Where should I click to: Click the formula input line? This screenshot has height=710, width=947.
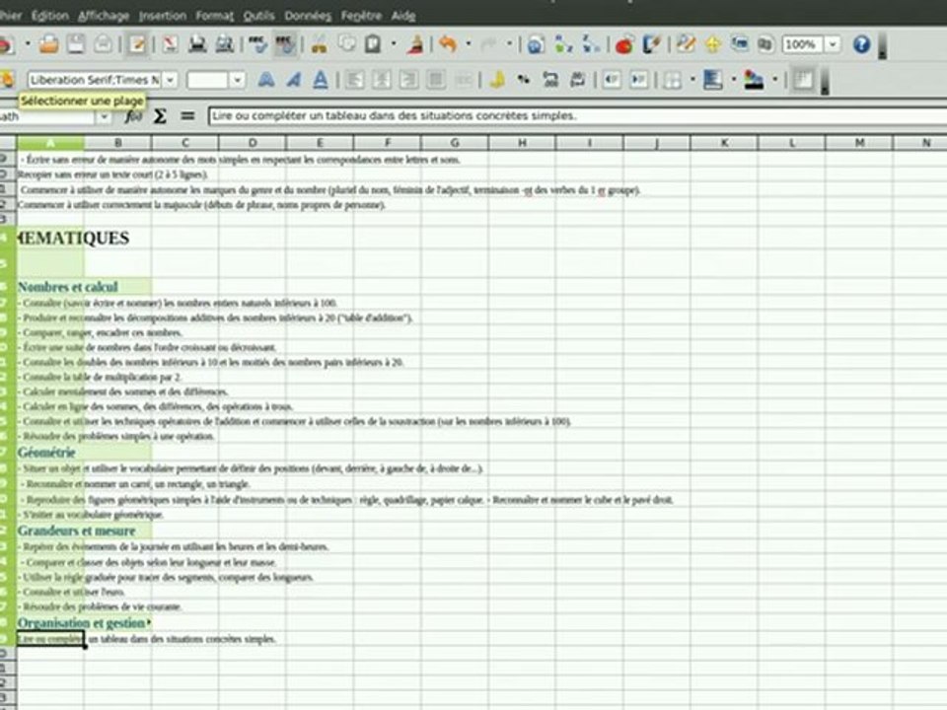[x=577, y=116]
